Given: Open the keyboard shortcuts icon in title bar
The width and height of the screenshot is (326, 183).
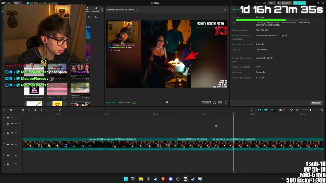Looking at the screenshot, I should coord(264,3).
